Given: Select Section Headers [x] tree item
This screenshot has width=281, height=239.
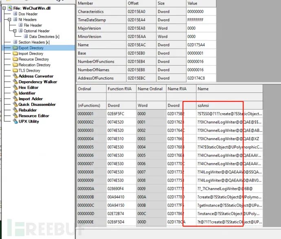Looking at the screenshot, I should [x=34, y=42].
